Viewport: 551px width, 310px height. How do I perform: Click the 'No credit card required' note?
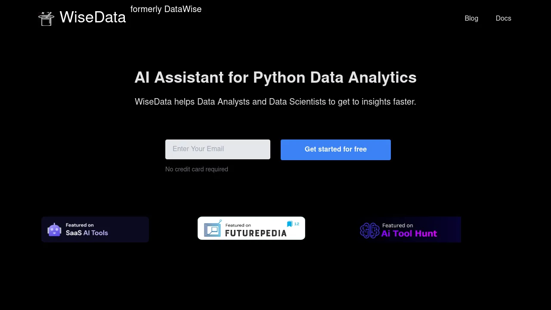pos(196,169)
